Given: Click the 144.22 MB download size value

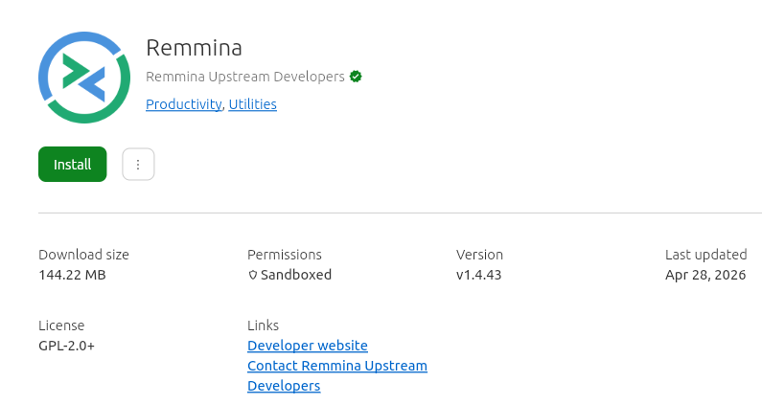Looking at the screenshot, I should (x=73, y=275).
